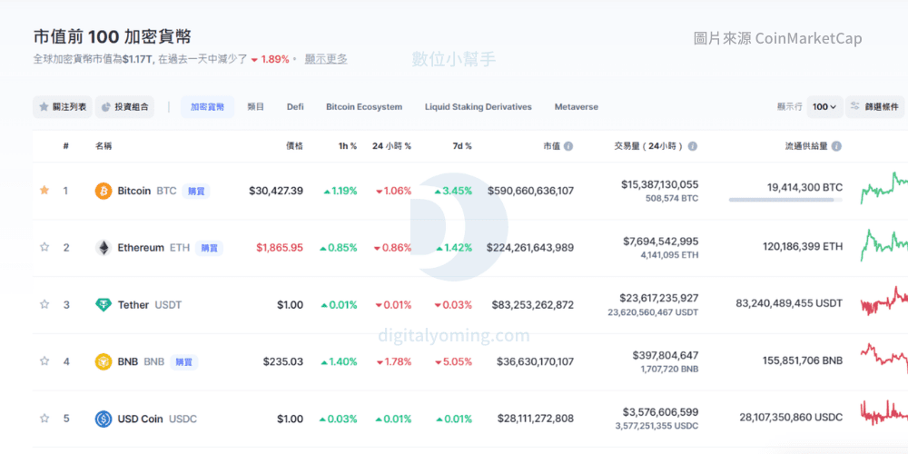
Task: Star USD Coin to add to watchlist
Action: click(44, 418)
